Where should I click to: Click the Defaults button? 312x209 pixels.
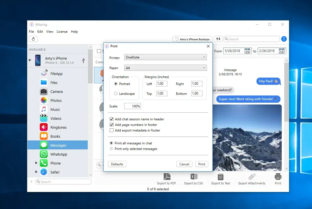point(117,164)
